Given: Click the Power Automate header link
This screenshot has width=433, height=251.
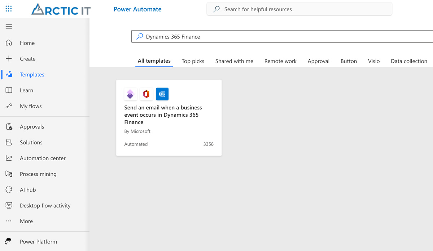Looking at the screenshot, I should (137, 9).
